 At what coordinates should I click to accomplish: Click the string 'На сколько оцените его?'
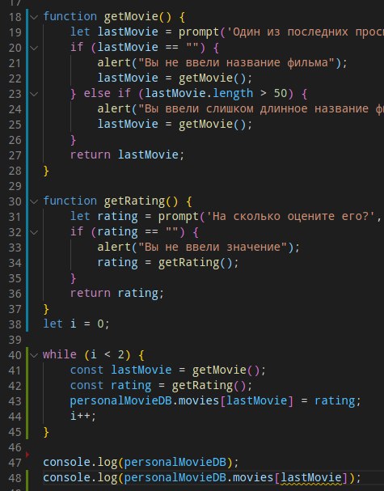(291, 216)
